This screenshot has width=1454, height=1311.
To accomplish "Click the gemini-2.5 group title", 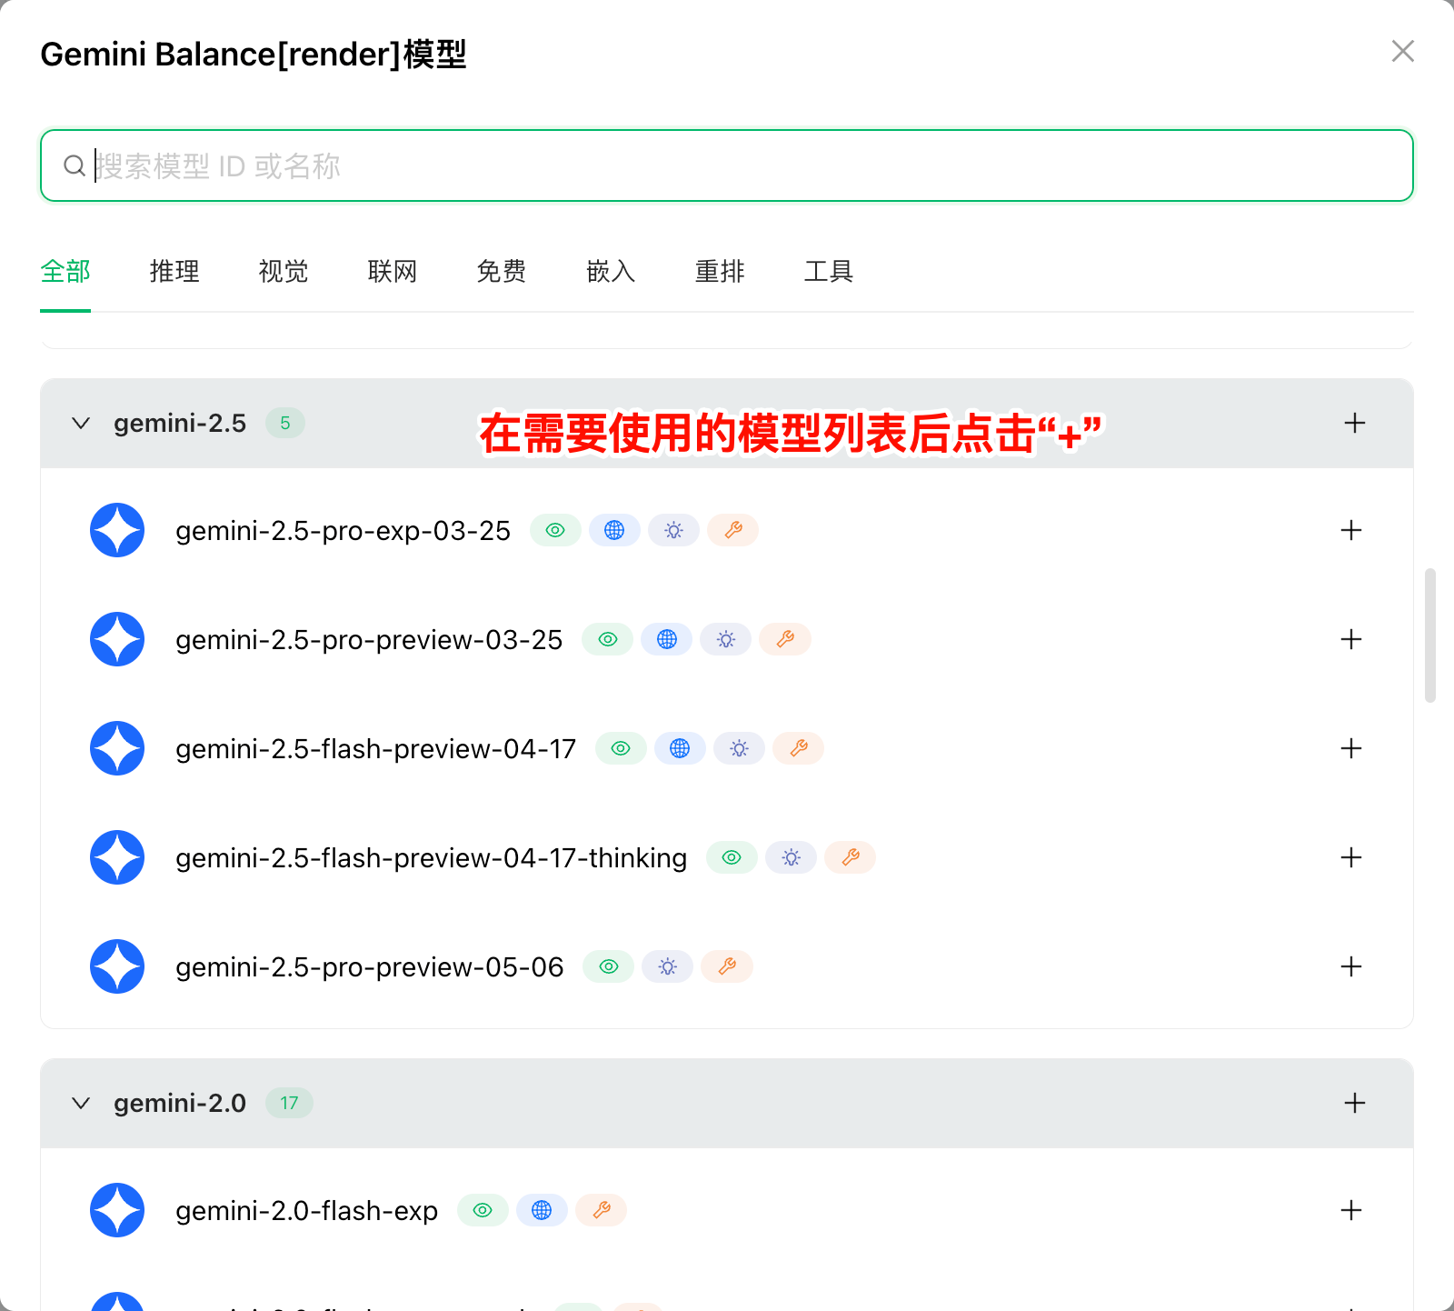I will pyautogui.click(x=180, y=424).
